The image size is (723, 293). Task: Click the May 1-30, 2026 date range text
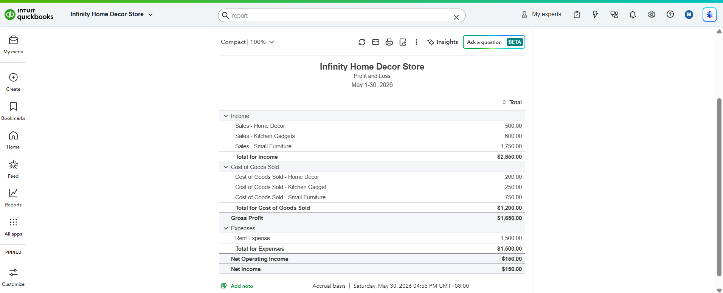(372, 85)
